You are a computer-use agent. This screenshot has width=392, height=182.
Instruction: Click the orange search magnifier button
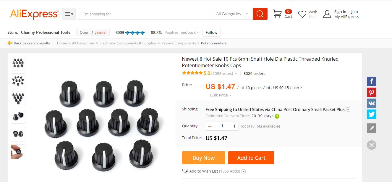pos(260,14)
